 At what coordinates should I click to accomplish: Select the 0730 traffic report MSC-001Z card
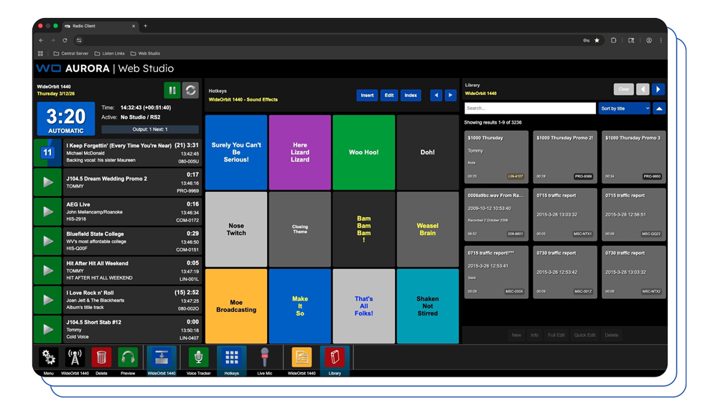pyautogui.click(x=565, y=272)
